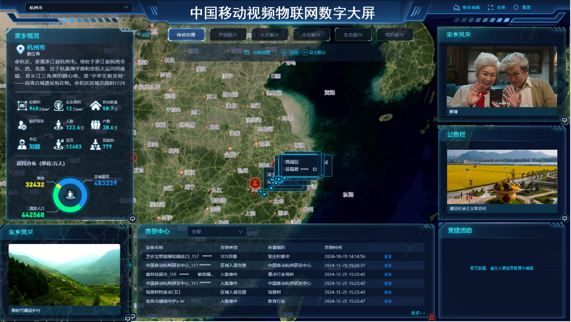Click the 重置 reset icon
This screenshot has height=322, width=571.
516,7
